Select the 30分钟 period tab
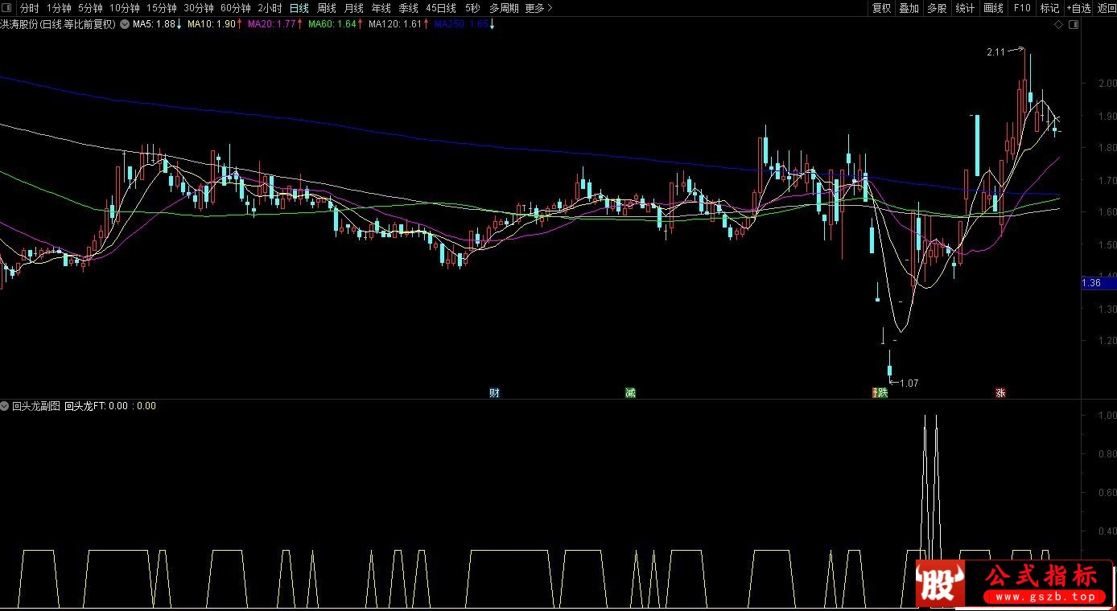The width and height of the screenshot is (1117, 611). tap(199, 8)
